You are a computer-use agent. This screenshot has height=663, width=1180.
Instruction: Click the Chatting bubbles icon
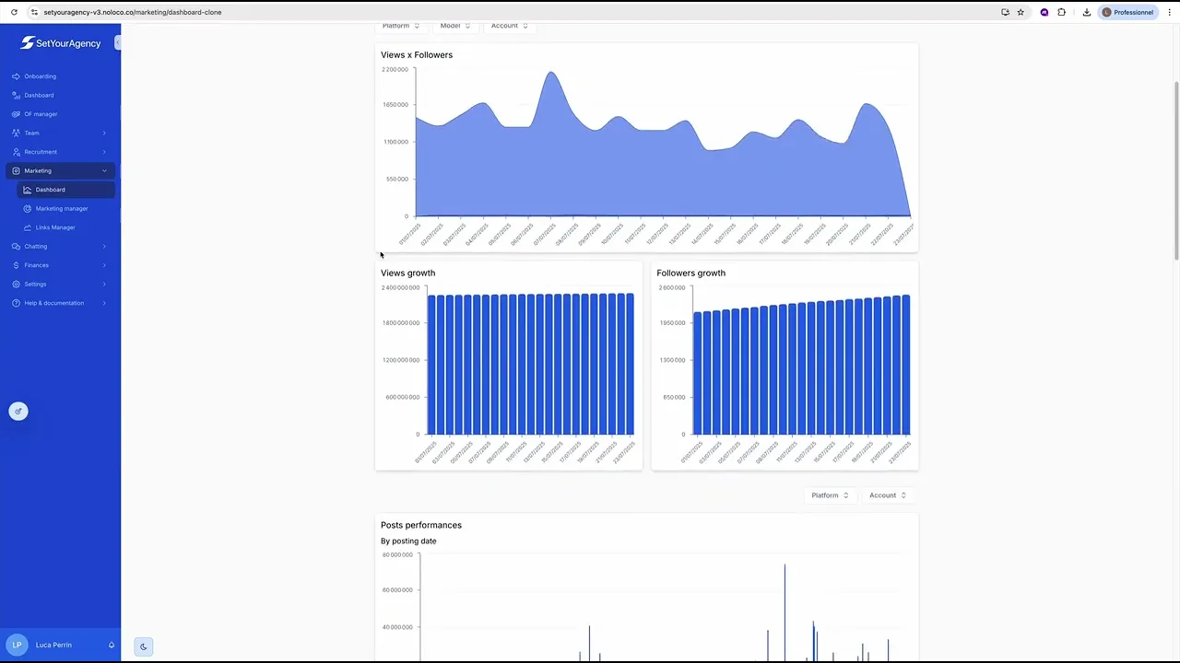16,247
